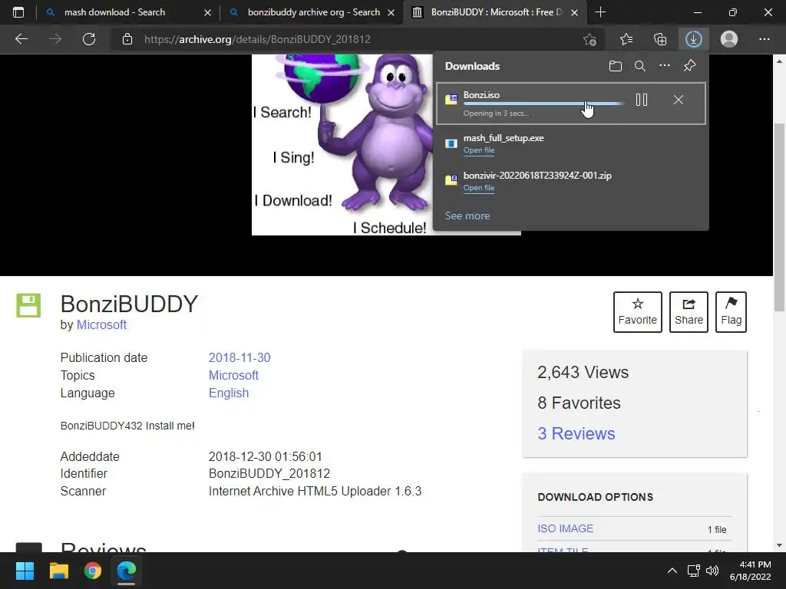Close the BonziBUDDY archive tab
Viewport: 786px width, 589px height.
pyautogui.click(x=574, y=12)
